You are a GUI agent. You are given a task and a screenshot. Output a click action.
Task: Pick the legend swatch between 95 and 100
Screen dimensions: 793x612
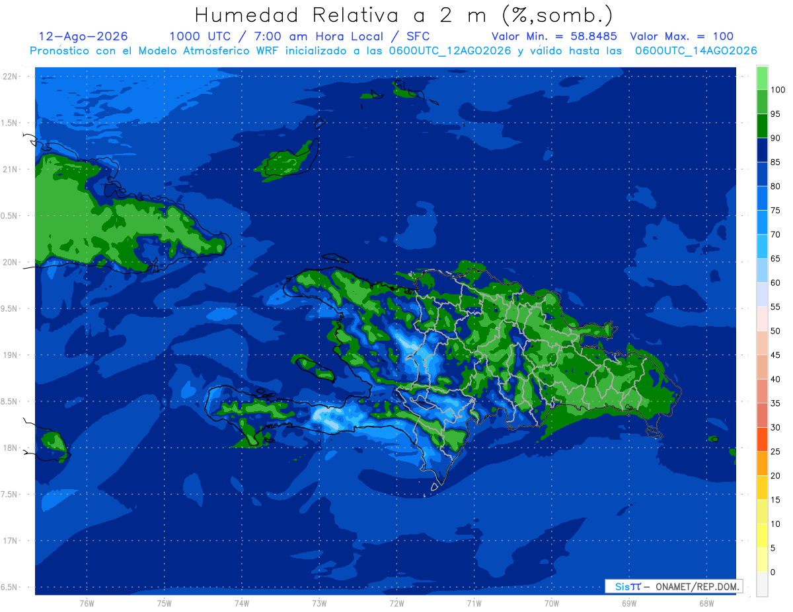tap(762, 102)
